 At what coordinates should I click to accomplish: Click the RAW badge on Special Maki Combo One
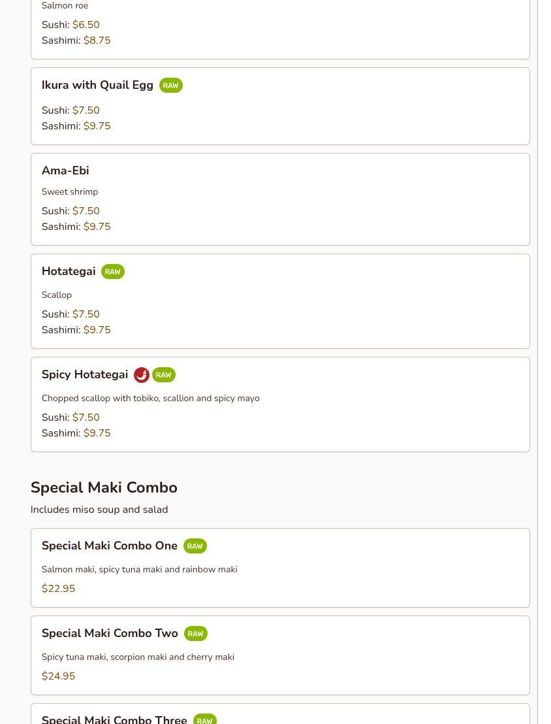(x=195, y=546)
